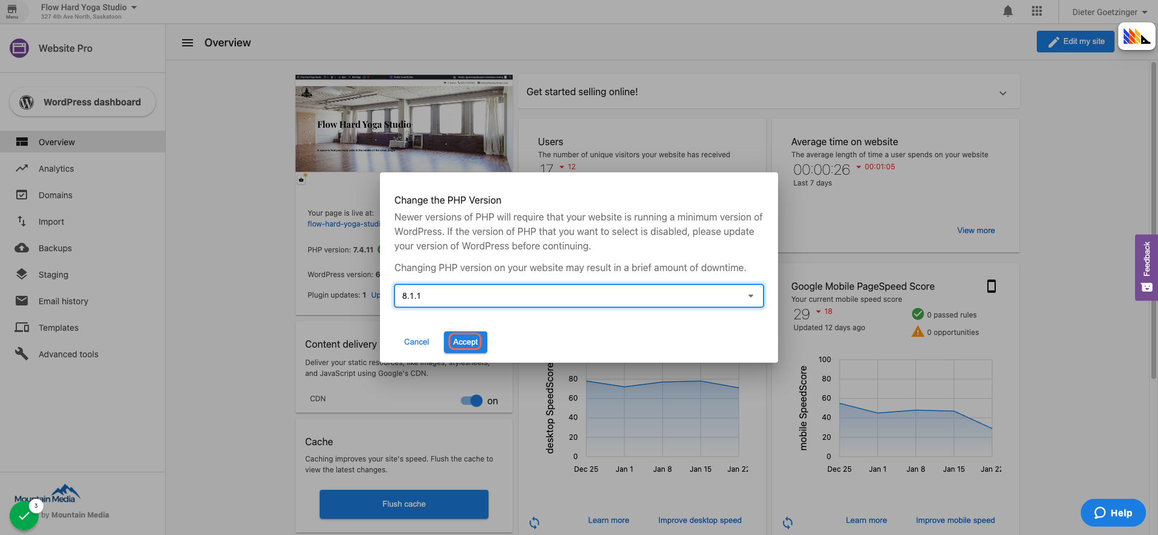Click the hamburger menu beside Overview
Viewport: 1158px width, 535px height.
pyautogui.click(x=188, y=43)
